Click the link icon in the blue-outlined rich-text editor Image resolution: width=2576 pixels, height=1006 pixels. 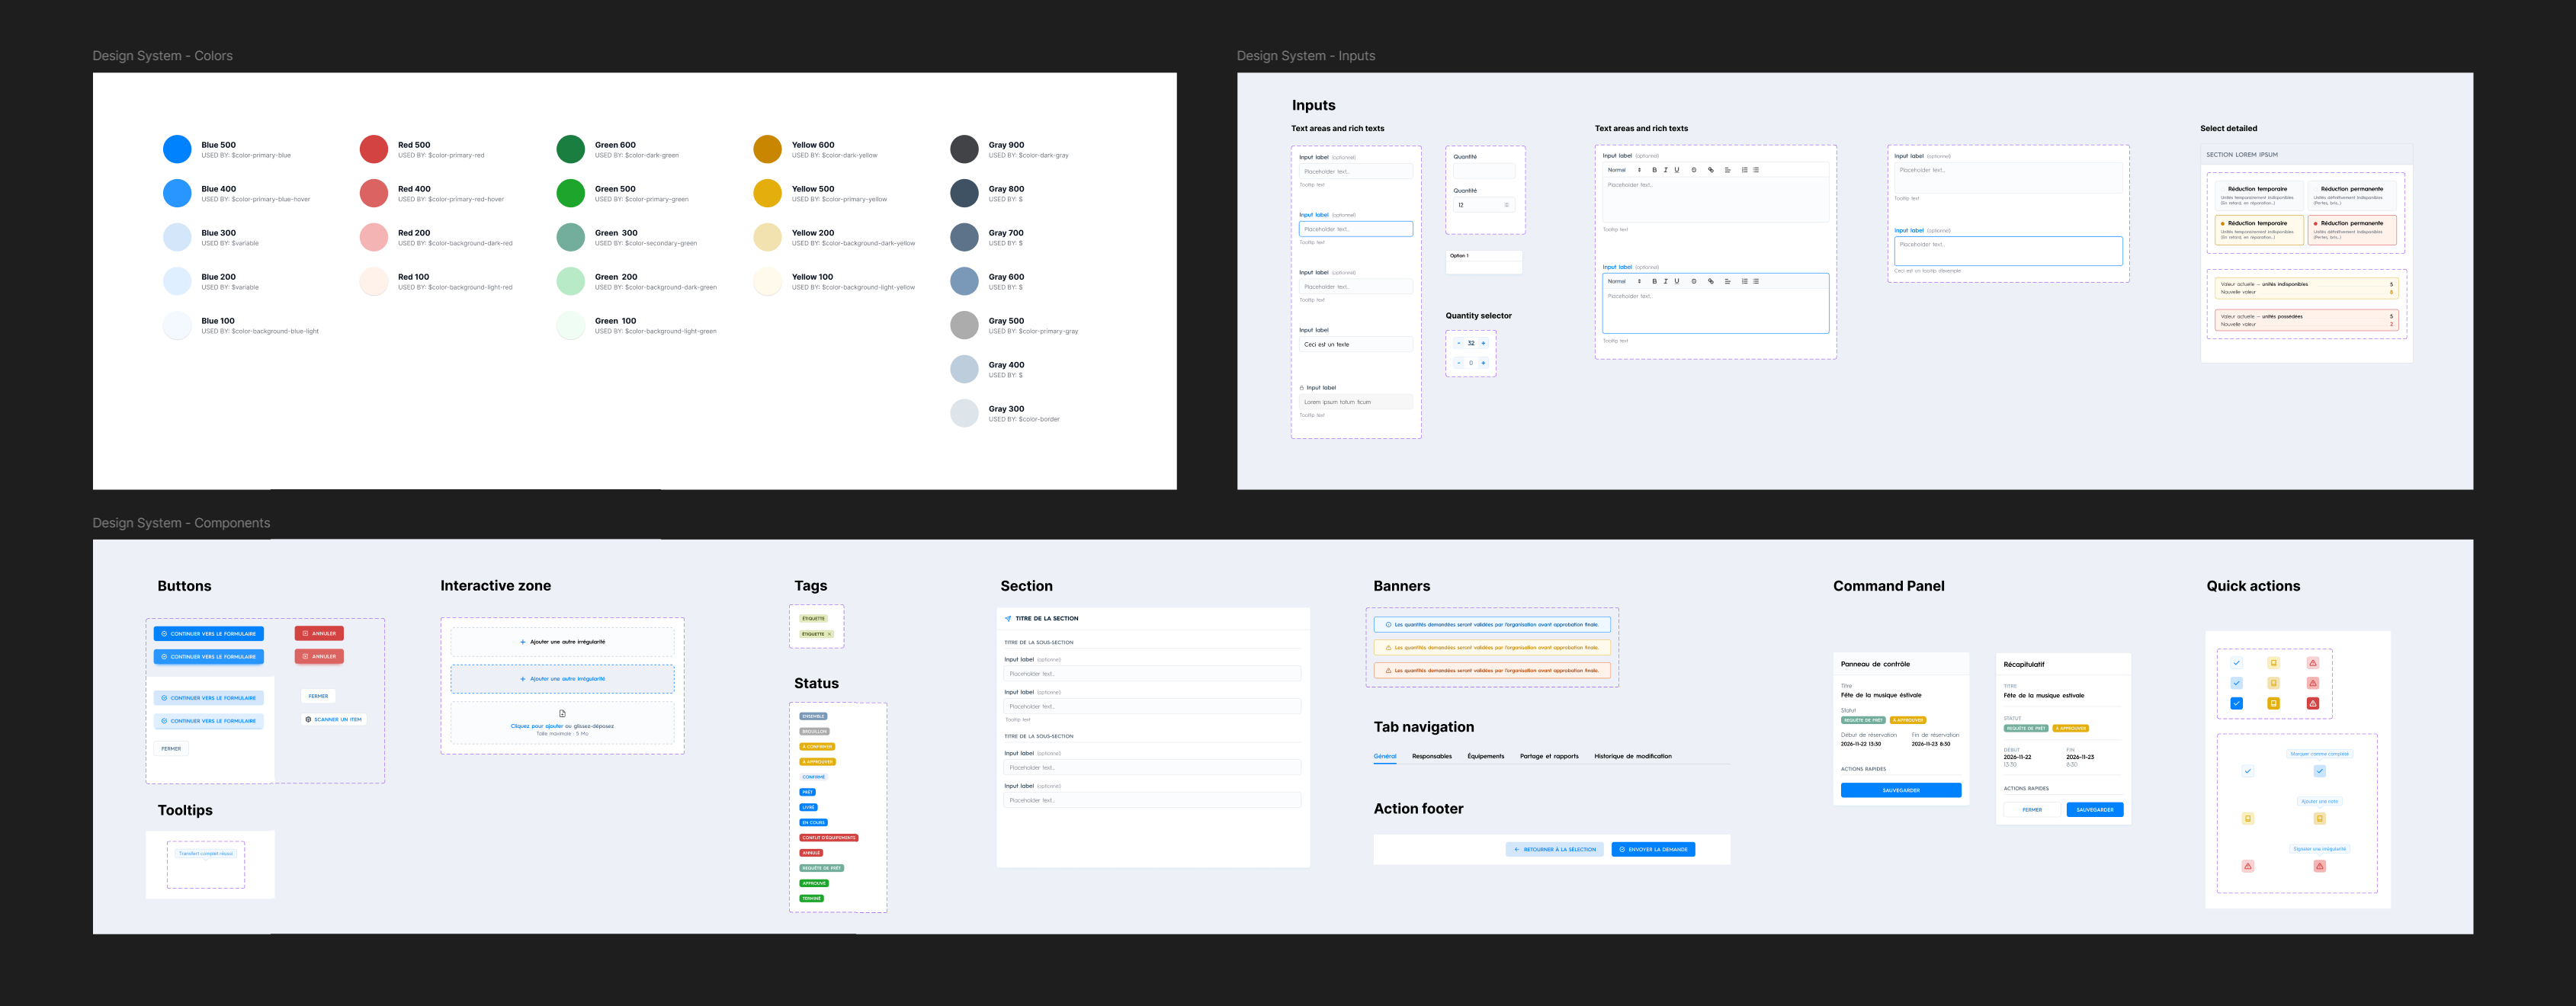pos(1711,282)
